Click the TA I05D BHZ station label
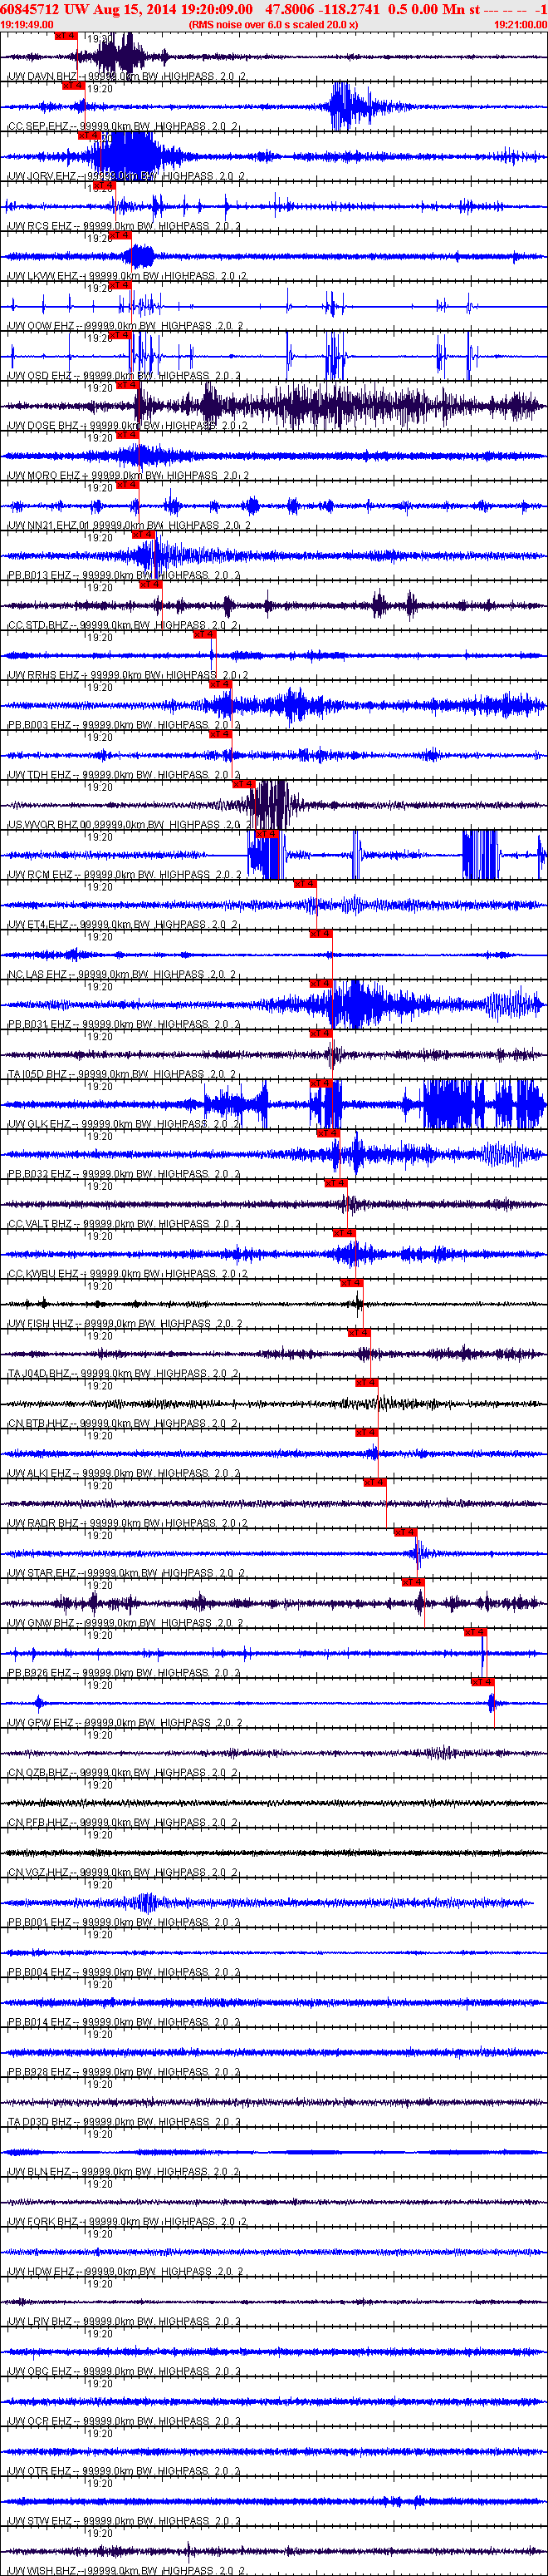 coord(40,1075)
